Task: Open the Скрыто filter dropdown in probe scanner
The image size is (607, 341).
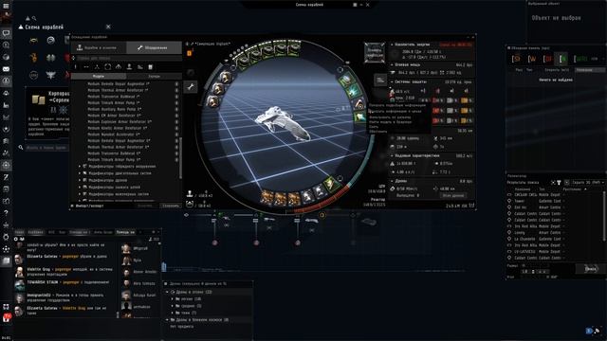Action: point(588,183)
